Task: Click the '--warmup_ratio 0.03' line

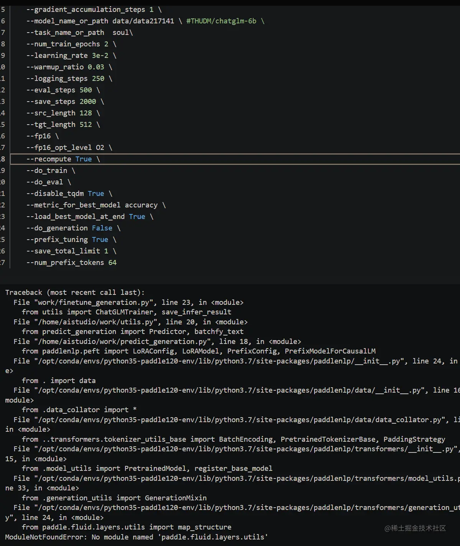Action: (69, 67)
